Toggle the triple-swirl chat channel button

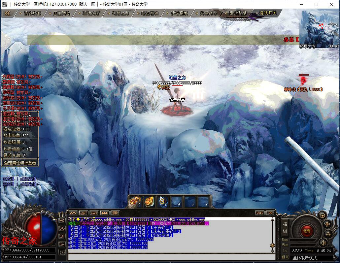tap(62, 229)
